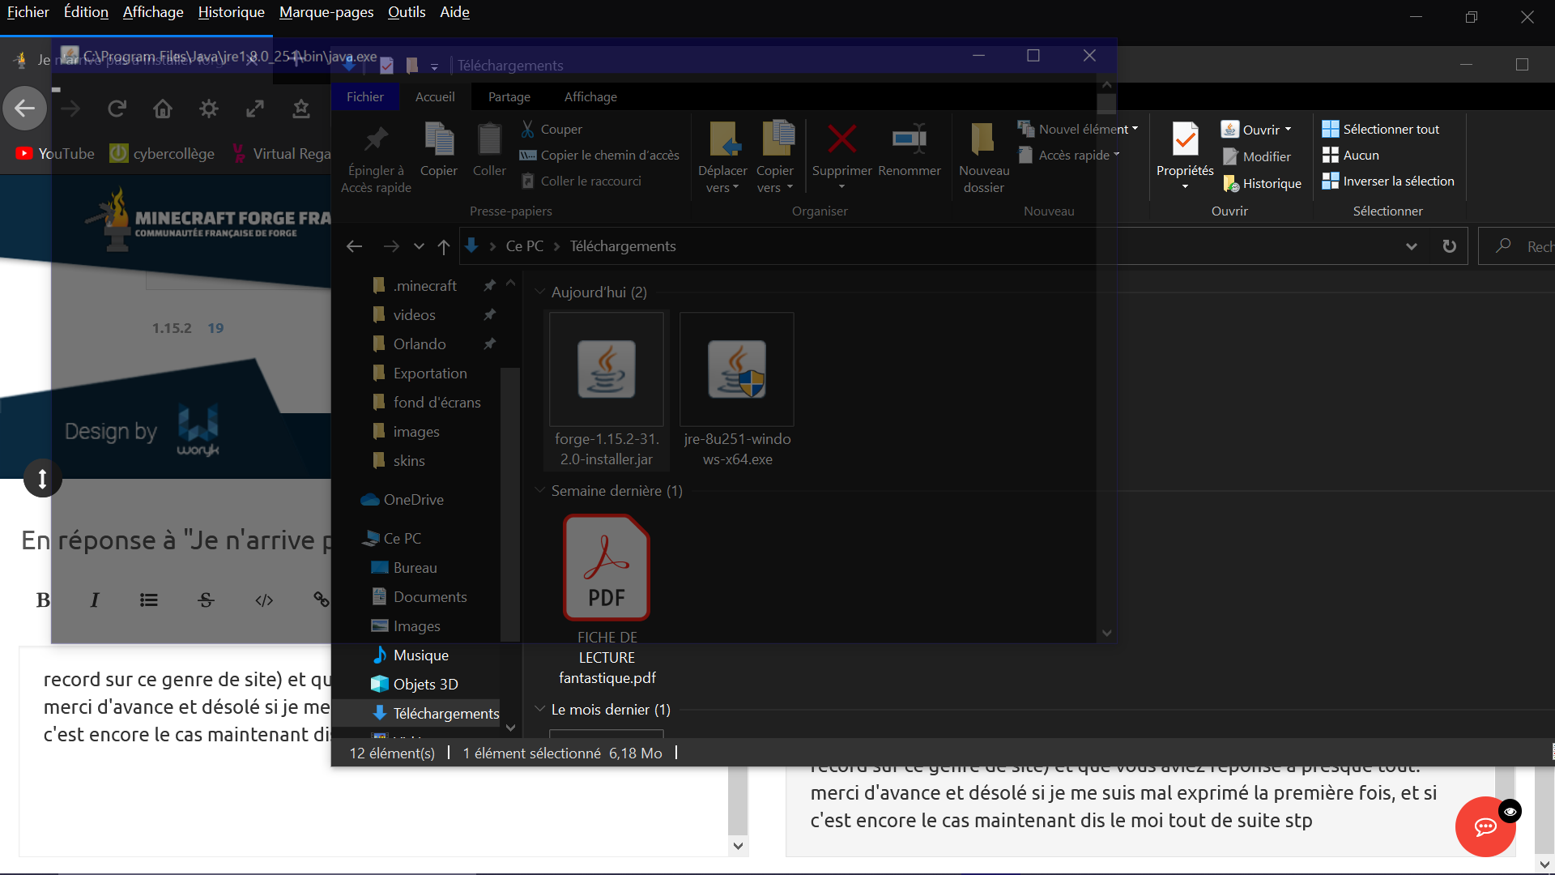Screen dimensions: 1555x875
Task: Toggle bold formatting in editor
Action: pyautogui.click(x=43, y=600)
